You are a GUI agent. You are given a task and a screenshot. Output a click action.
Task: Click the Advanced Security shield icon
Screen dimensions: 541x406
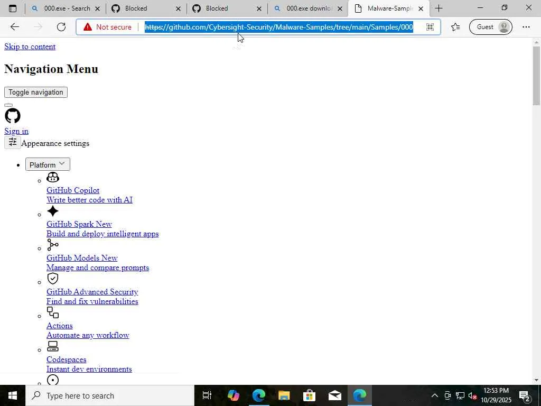pyautogui.click(x=53, y=279)
